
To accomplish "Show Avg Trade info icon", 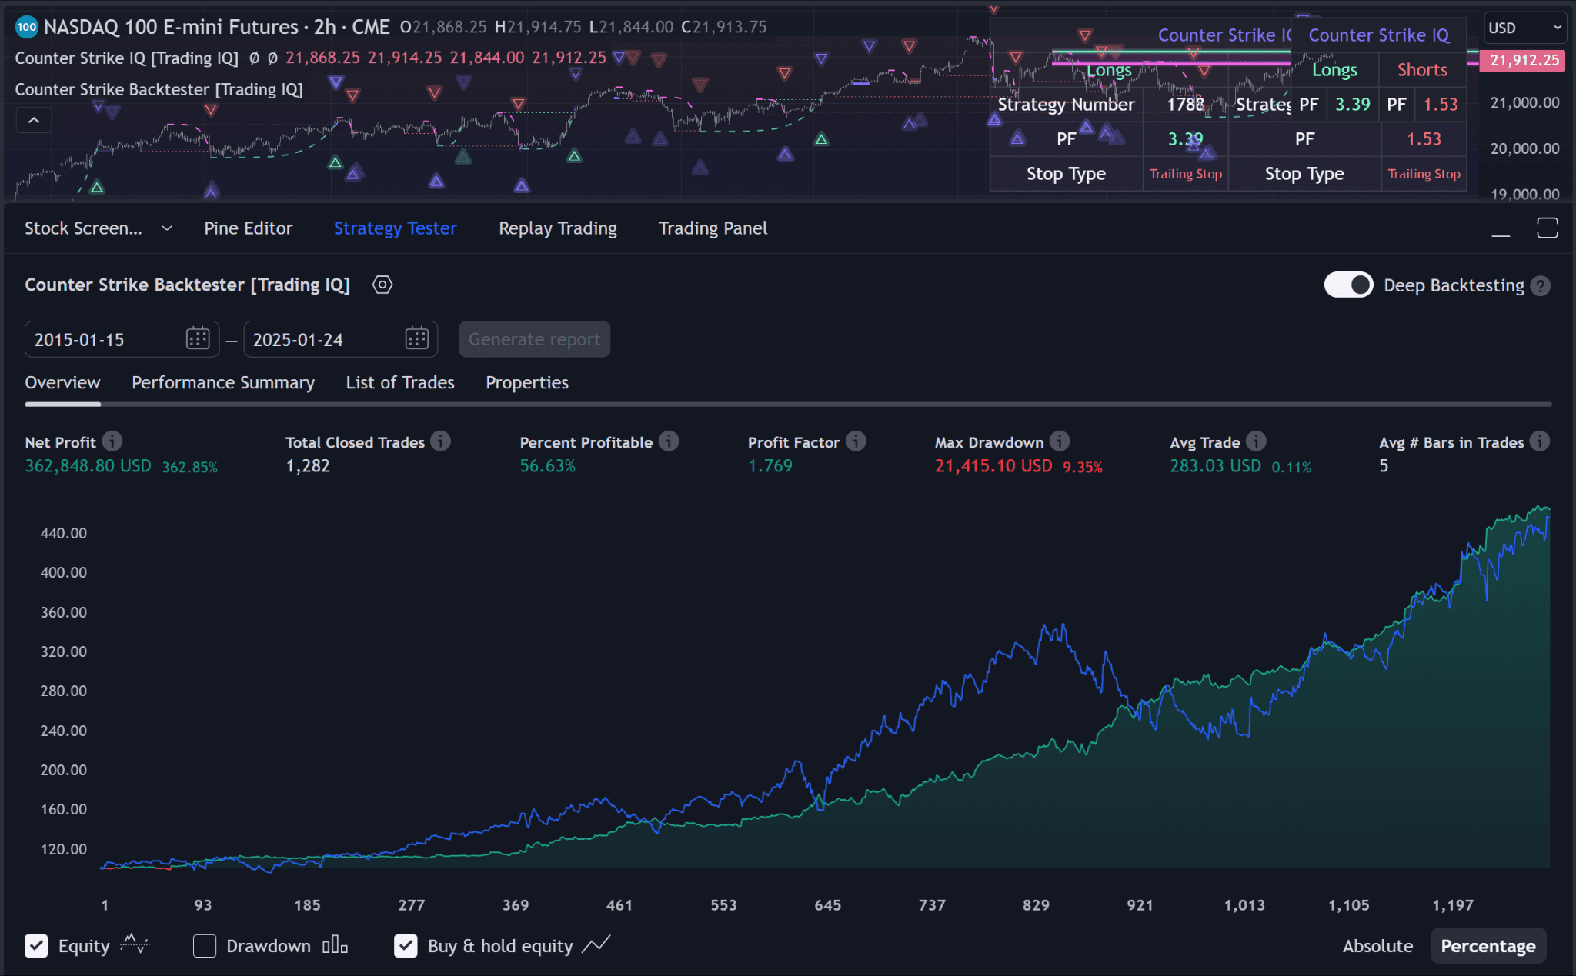I will 1256,441.
